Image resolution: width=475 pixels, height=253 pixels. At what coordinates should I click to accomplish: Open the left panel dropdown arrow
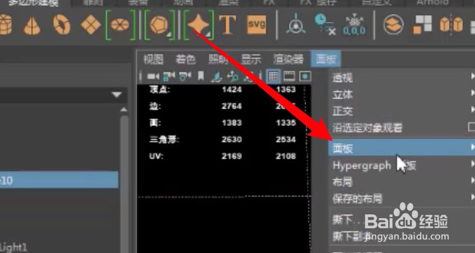coord(117,95)
